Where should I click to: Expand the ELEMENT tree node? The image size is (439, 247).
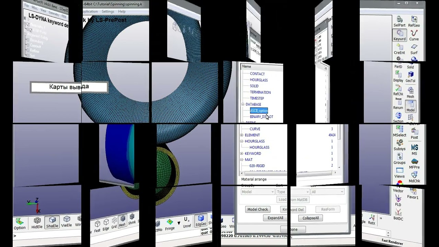click(x=242, y=135)
